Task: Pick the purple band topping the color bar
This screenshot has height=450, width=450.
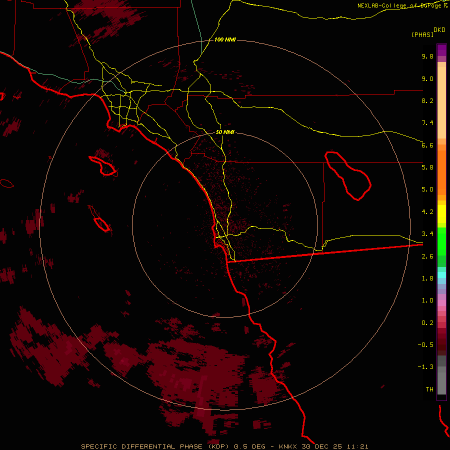Action: tap(441, 50)
